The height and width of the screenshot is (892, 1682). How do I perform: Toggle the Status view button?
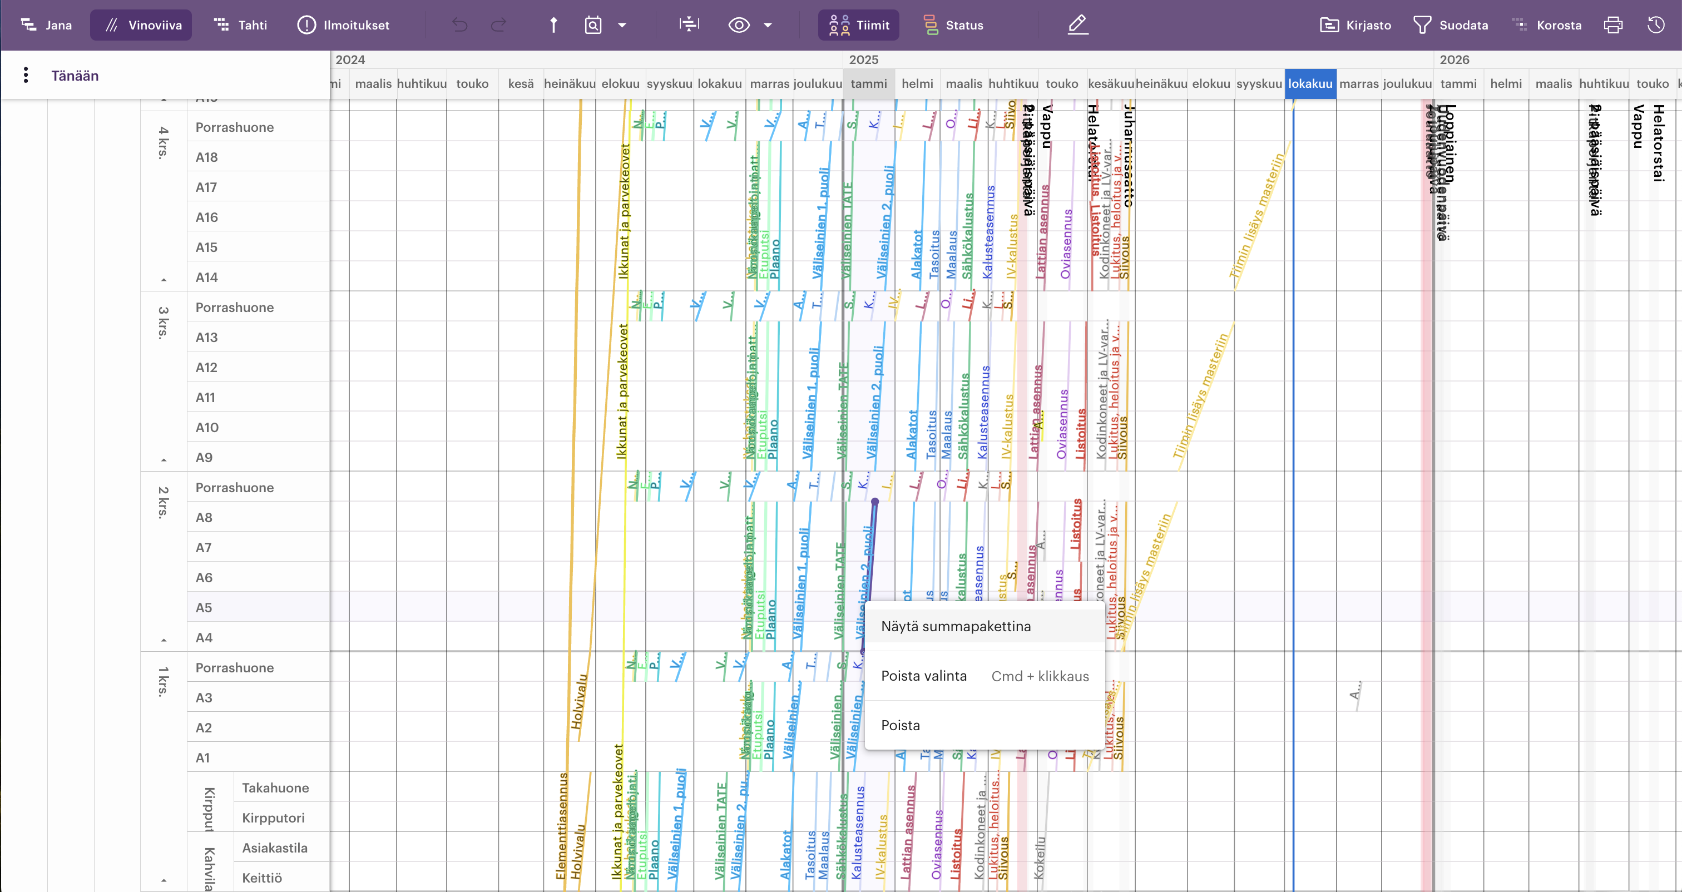953,25
